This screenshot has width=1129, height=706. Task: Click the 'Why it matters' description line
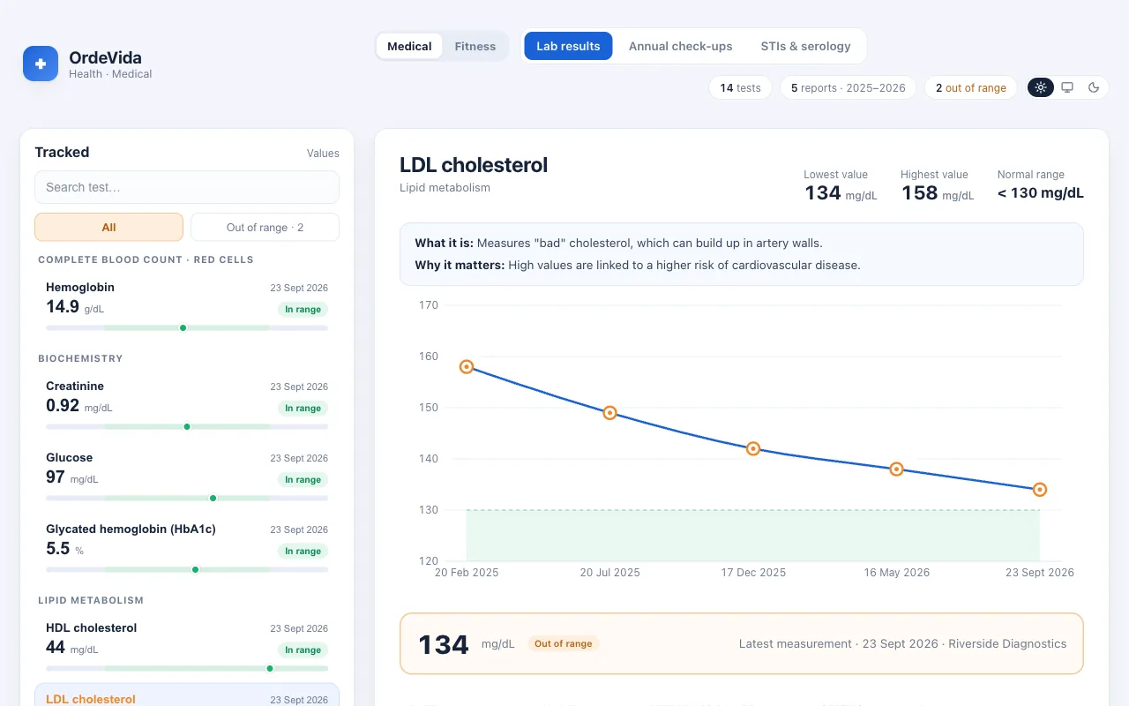(637, 265)
